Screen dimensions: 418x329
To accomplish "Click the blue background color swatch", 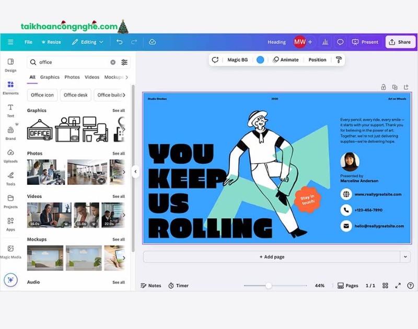I will coord(260,60).
